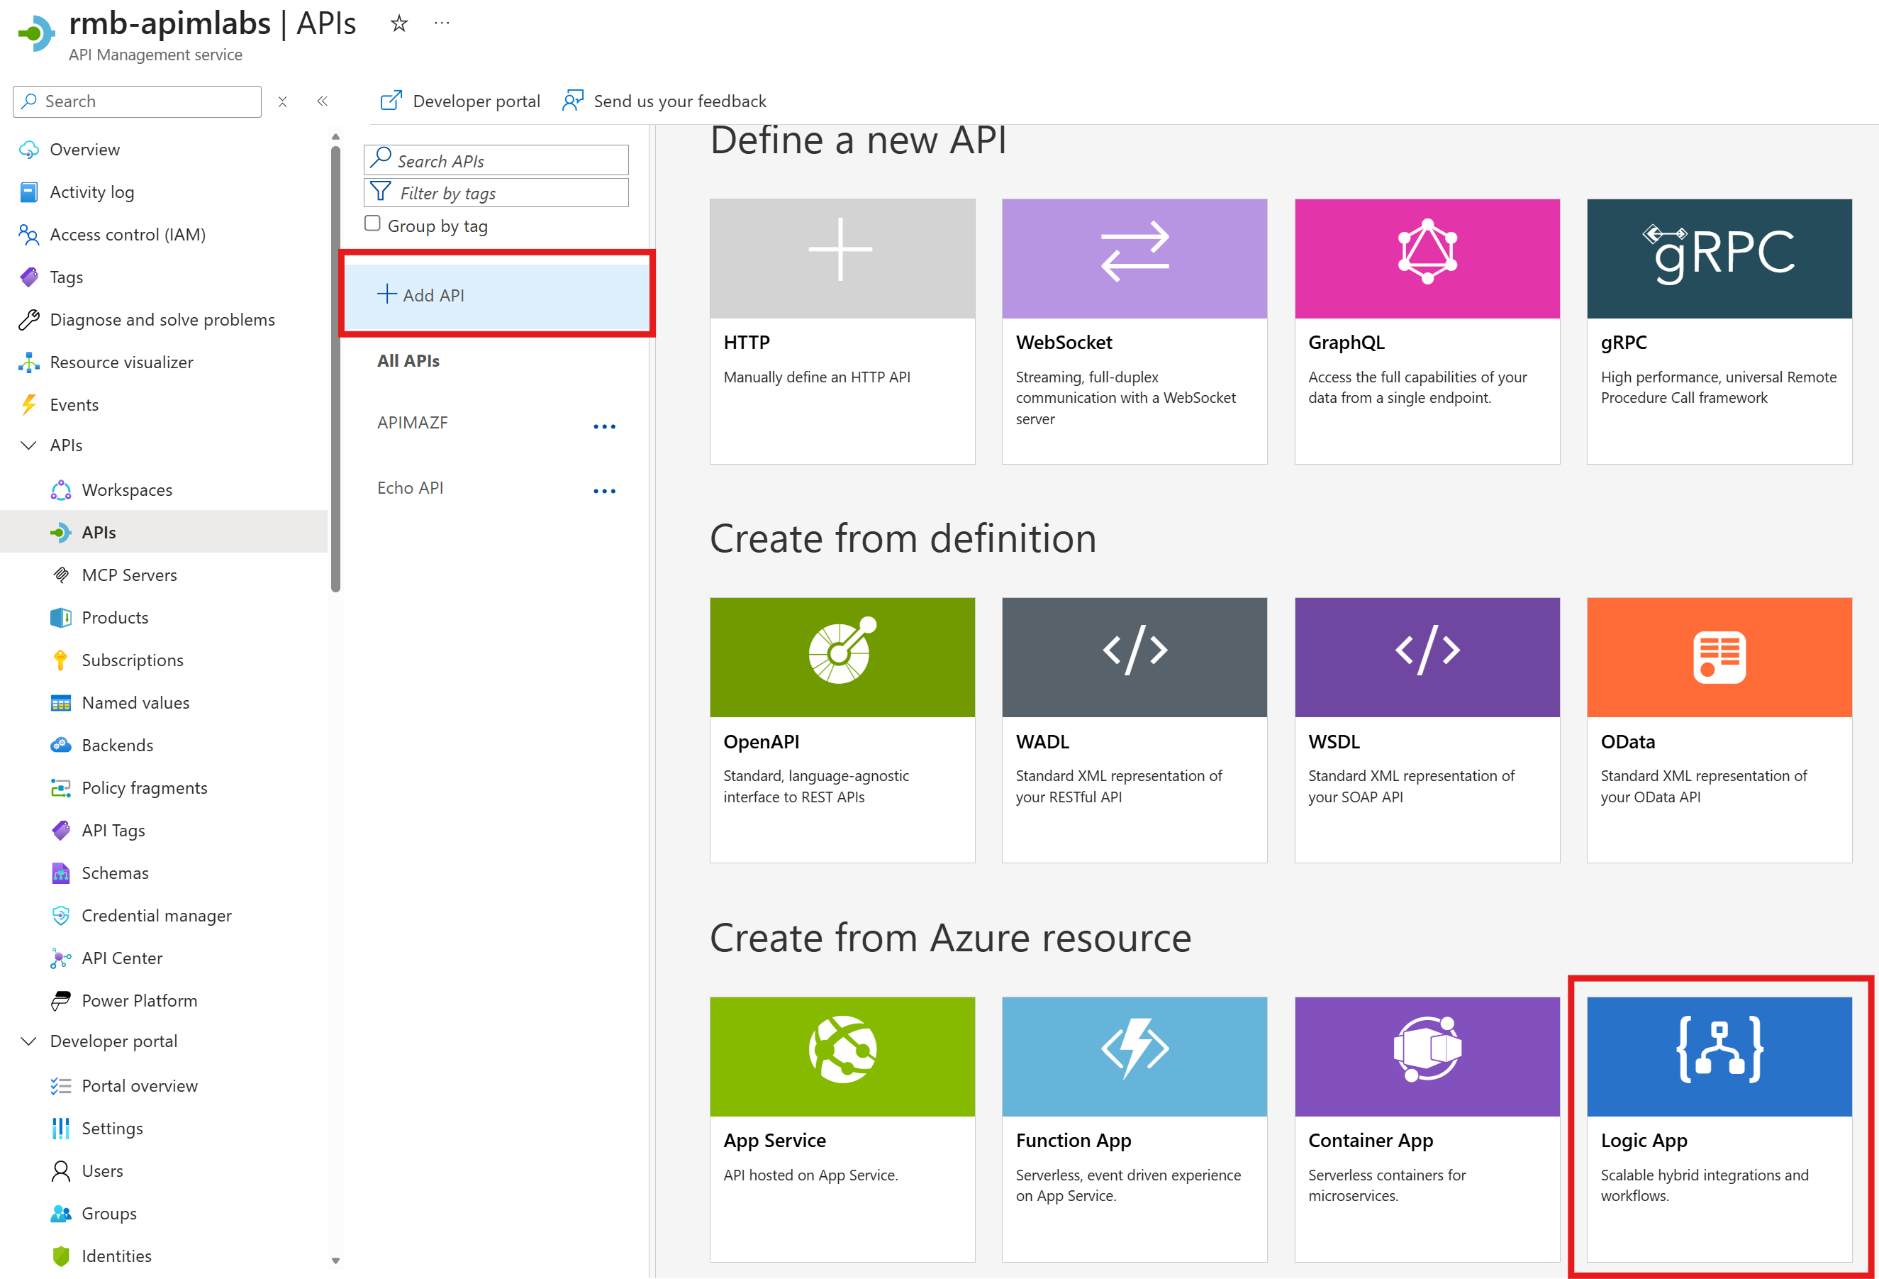This screenshot has width=1879, height=1279.
Task: Collapse the APIs section in the sidebar
Action: 28,445
